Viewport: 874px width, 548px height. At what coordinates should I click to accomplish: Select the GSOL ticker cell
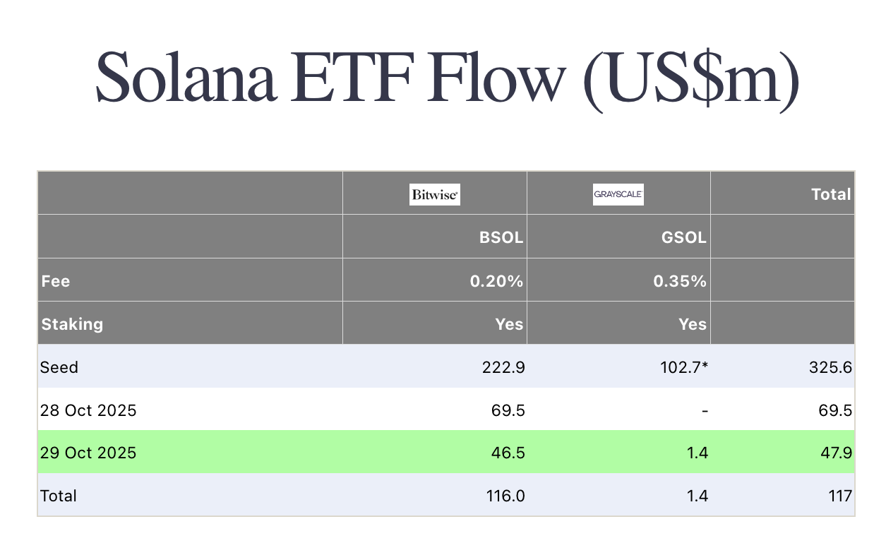point(684,237)
